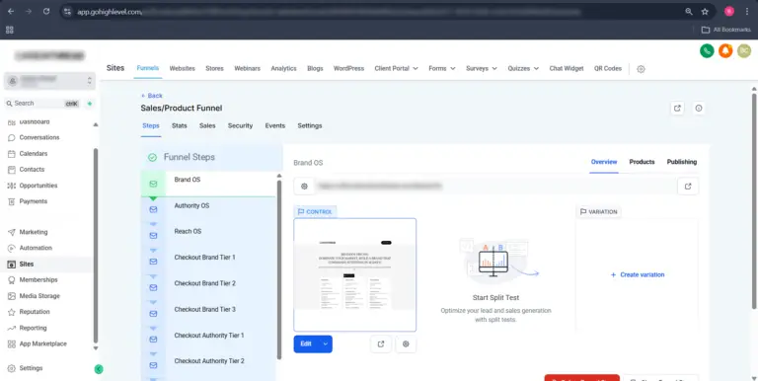
Task: Click the info icon beside funnel title
Action: (x=699, y=109)
